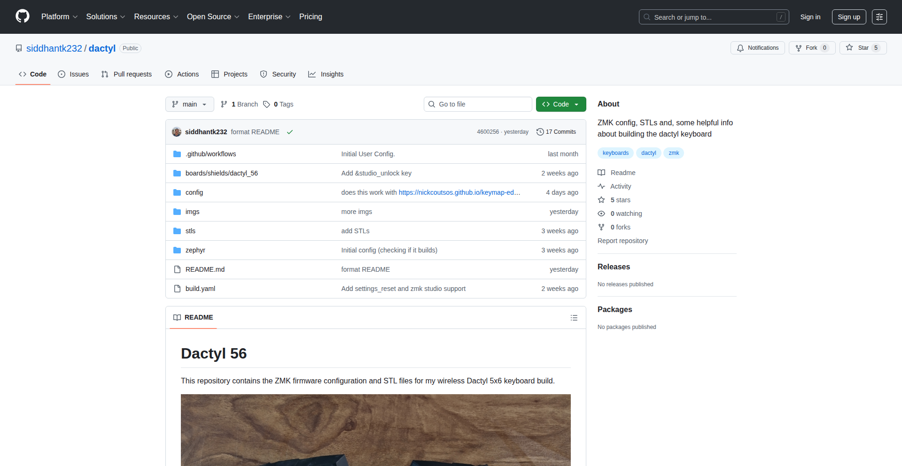Click the keyboard photo in README

[x=376, y=430]
